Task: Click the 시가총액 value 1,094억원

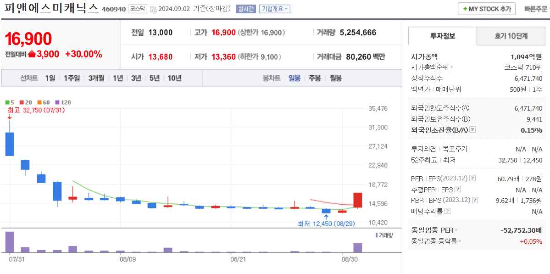Action: point(527,56)
